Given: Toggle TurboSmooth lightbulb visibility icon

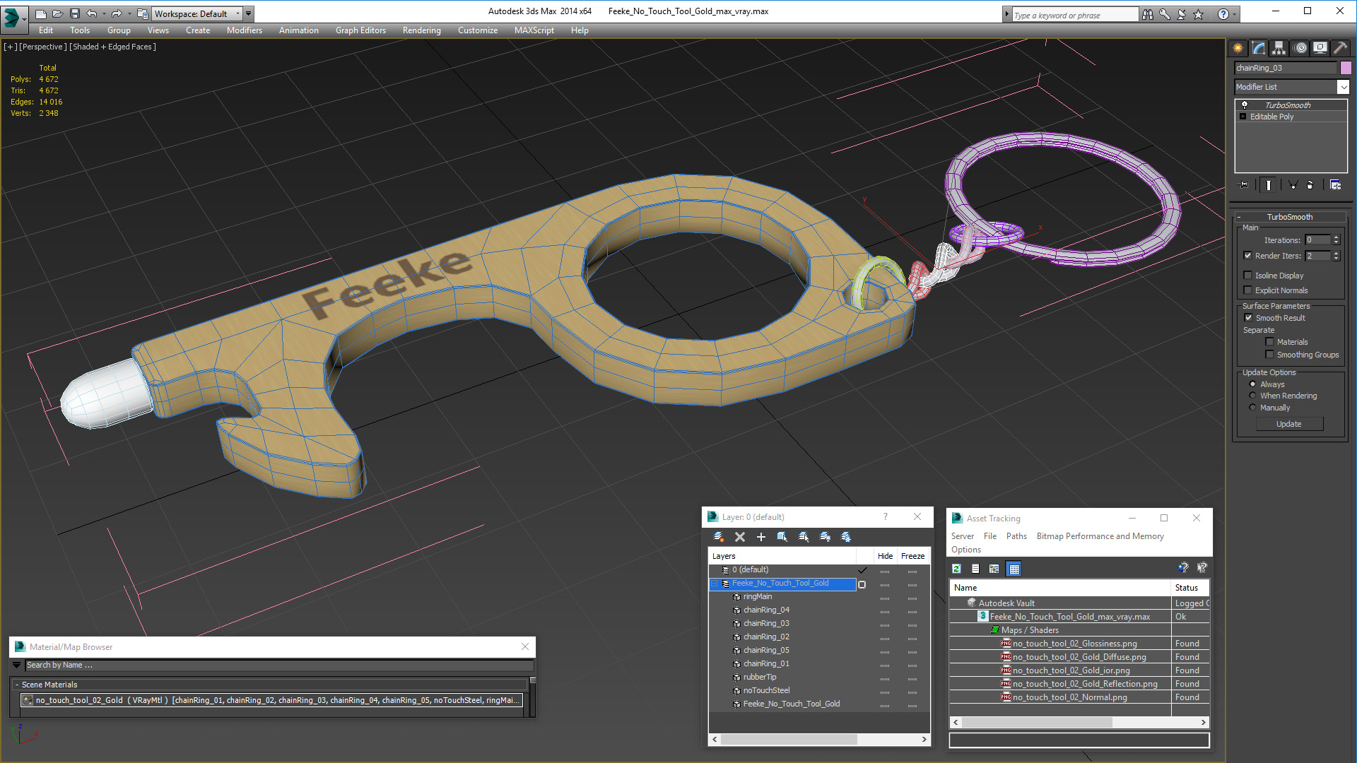Looking at the screenshot, I should 1245,105.
